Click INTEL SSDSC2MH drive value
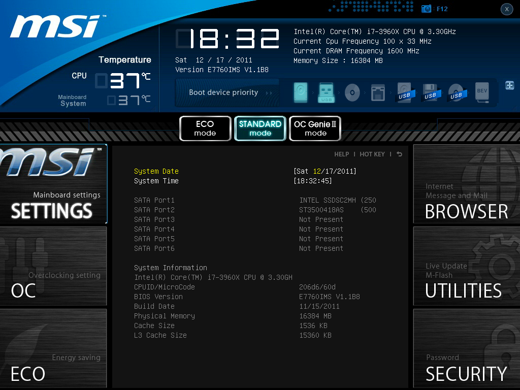The width and height of the screenshot is (520, 390). tap(338, 200)
